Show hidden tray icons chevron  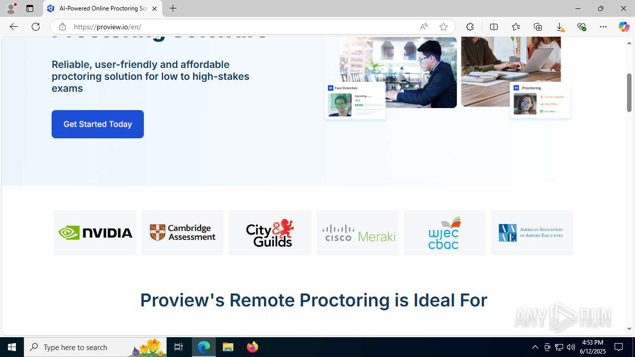coord(535,347)
